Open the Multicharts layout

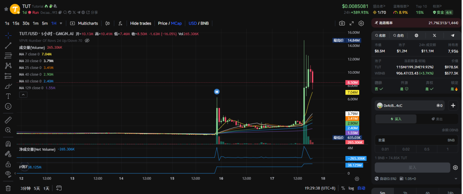click(84, 23)
